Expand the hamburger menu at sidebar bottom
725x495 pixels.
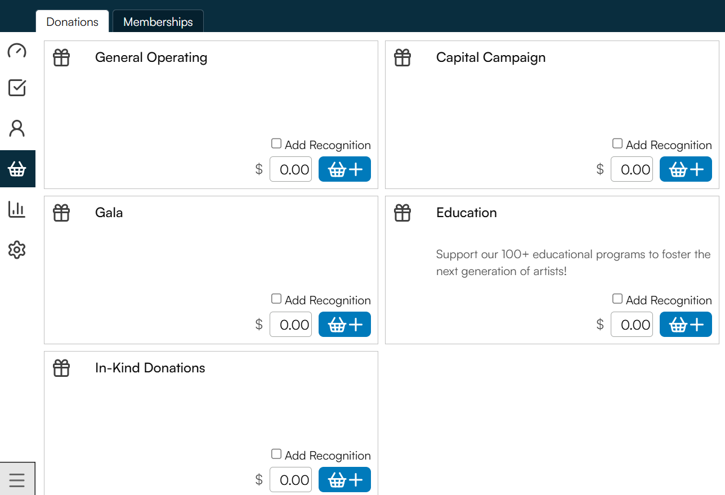pos(17,480)
